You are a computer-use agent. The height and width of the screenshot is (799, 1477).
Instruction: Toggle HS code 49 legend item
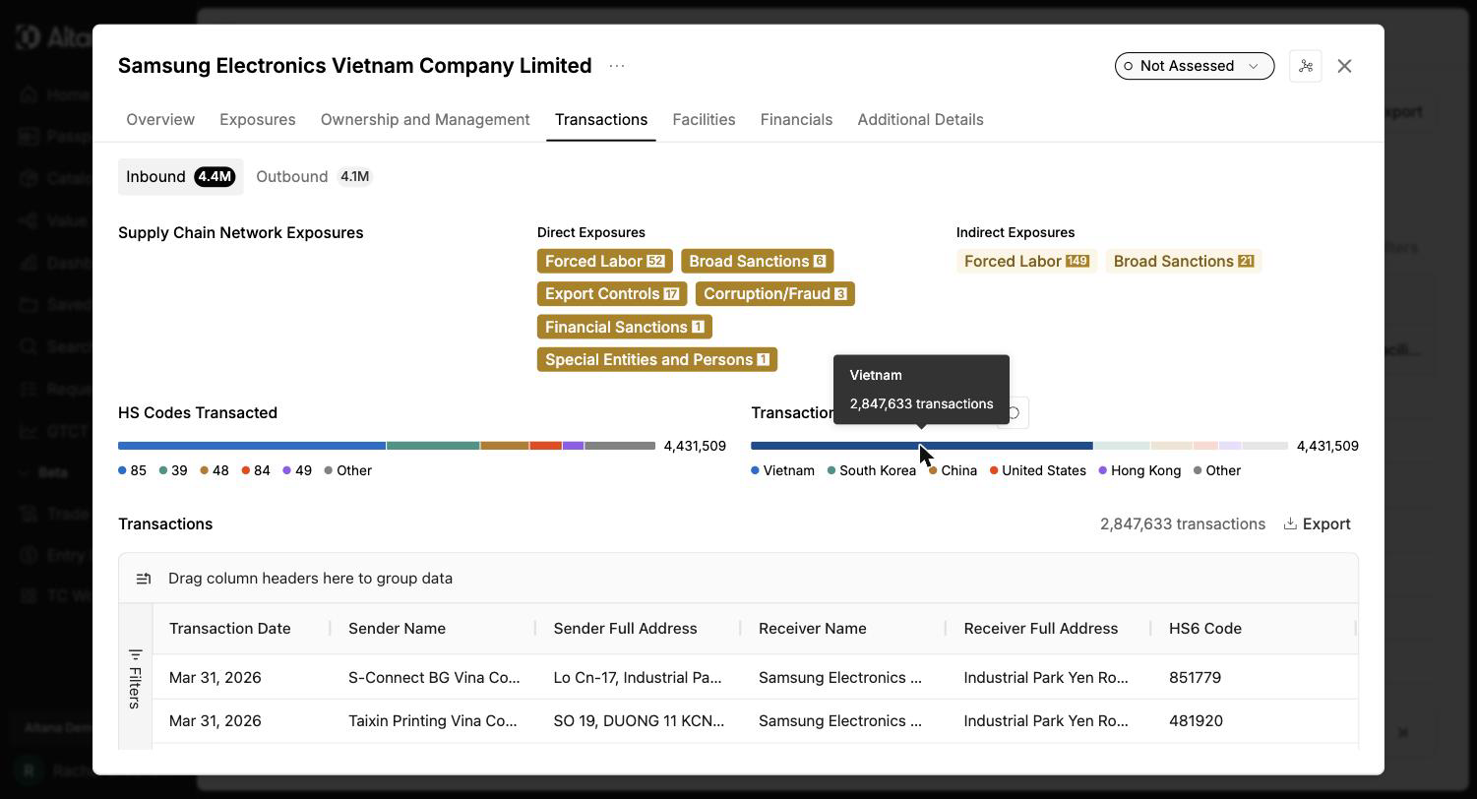pos(297,470)
